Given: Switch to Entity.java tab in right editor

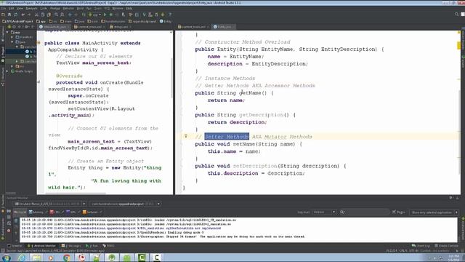Looking at the screenshot, I should pos(225,27).
